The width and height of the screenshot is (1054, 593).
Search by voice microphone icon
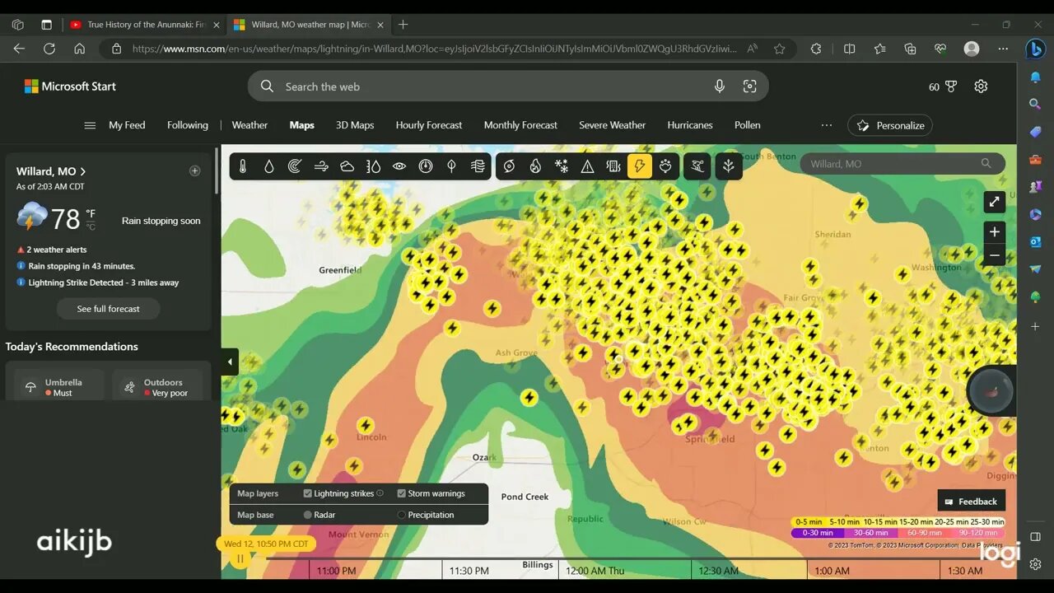(x=720, y=86)
